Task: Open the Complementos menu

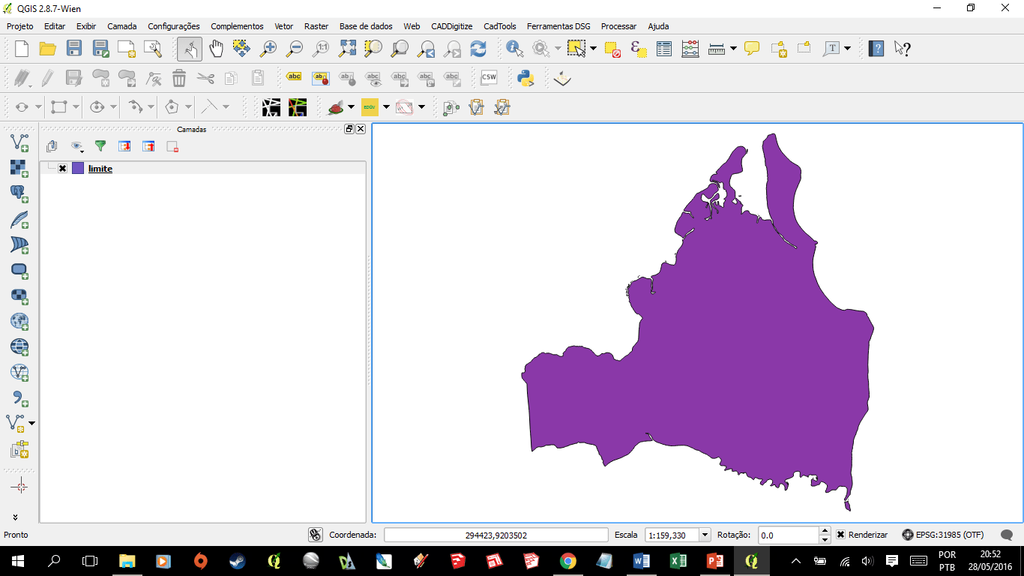Action: 237,26
